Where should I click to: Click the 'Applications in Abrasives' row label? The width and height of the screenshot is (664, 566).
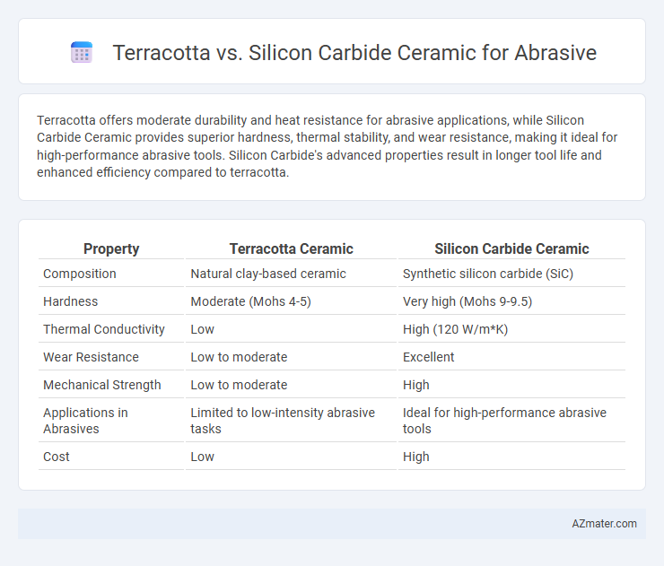pos(85,421)
